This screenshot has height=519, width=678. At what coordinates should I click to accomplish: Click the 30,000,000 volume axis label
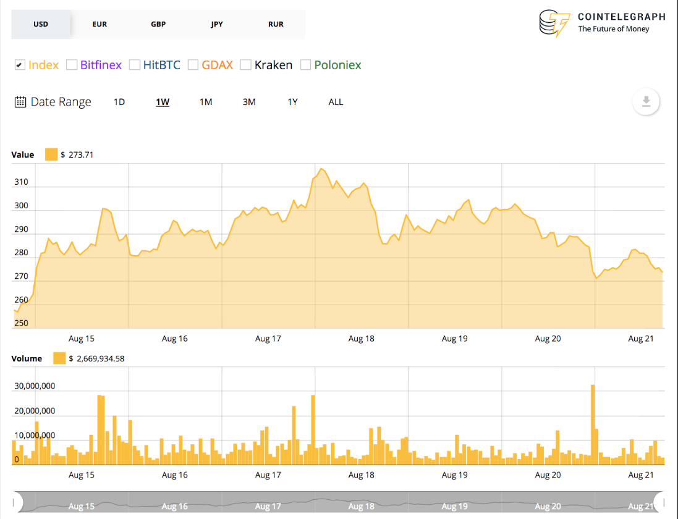point(35,386)
